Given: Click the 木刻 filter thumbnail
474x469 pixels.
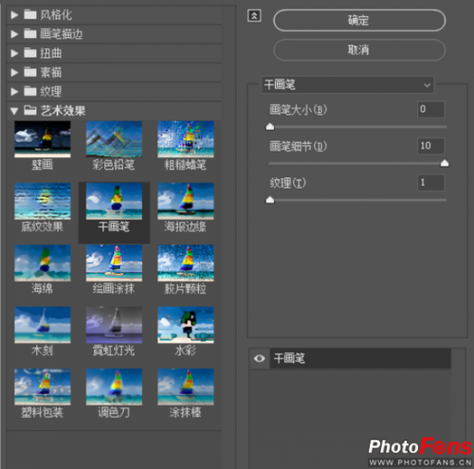Looking at the screenshot, I should point(43,325).
